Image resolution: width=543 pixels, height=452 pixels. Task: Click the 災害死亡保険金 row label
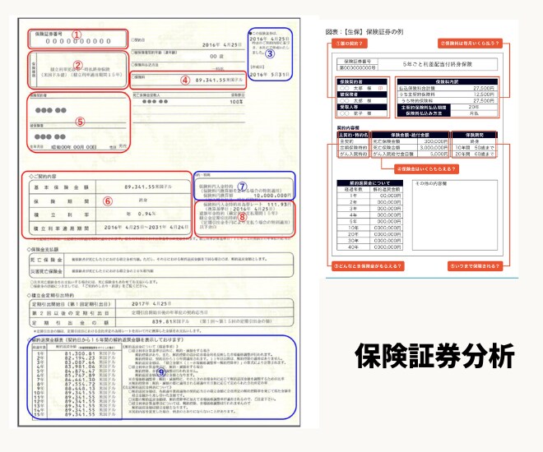pos(46,271)
